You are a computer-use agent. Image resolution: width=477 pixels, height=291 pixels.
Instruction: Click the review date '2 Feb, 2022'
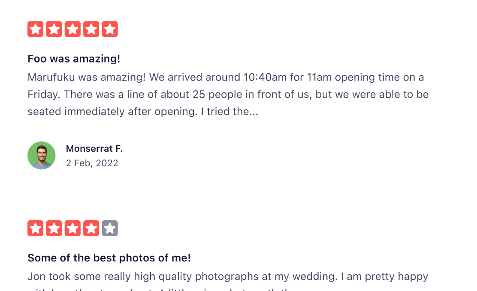point(92,163)
